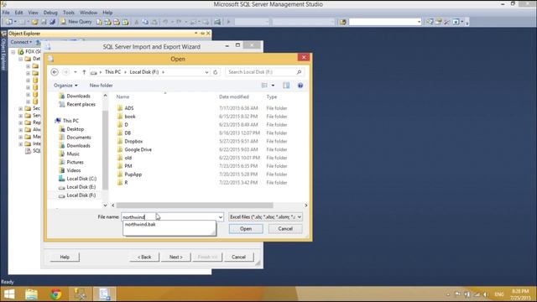Image resolution: width=537 pixels, height=302 pixels.
Task: Sort by the Name column header
Action: tap(123, 97)
